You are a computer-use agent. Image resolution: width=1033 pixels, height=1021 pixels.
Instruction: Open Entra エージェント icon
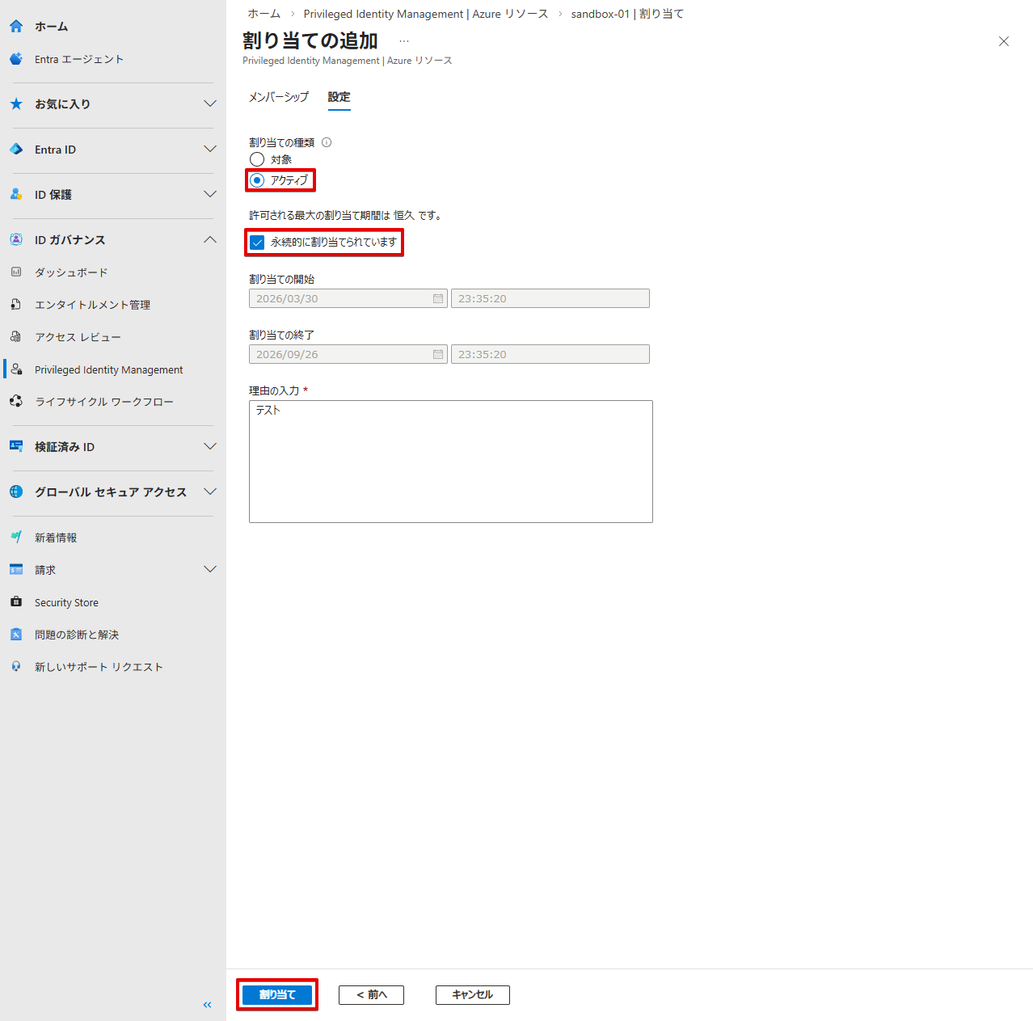(x=16, y=59)
